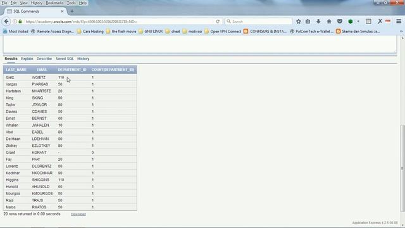The image size is (405, 228).
Task: Expand the green extension dropdown arrow
Action: (358, 22)
